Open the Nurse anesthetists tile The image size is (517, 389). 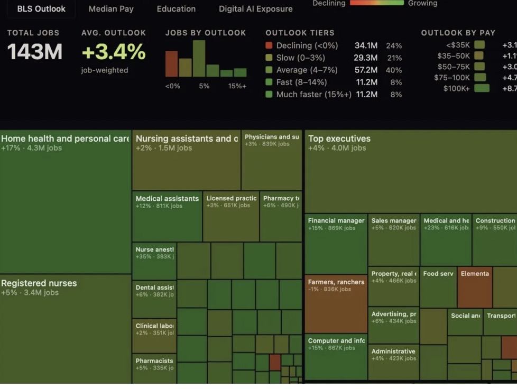click(154, 262)
